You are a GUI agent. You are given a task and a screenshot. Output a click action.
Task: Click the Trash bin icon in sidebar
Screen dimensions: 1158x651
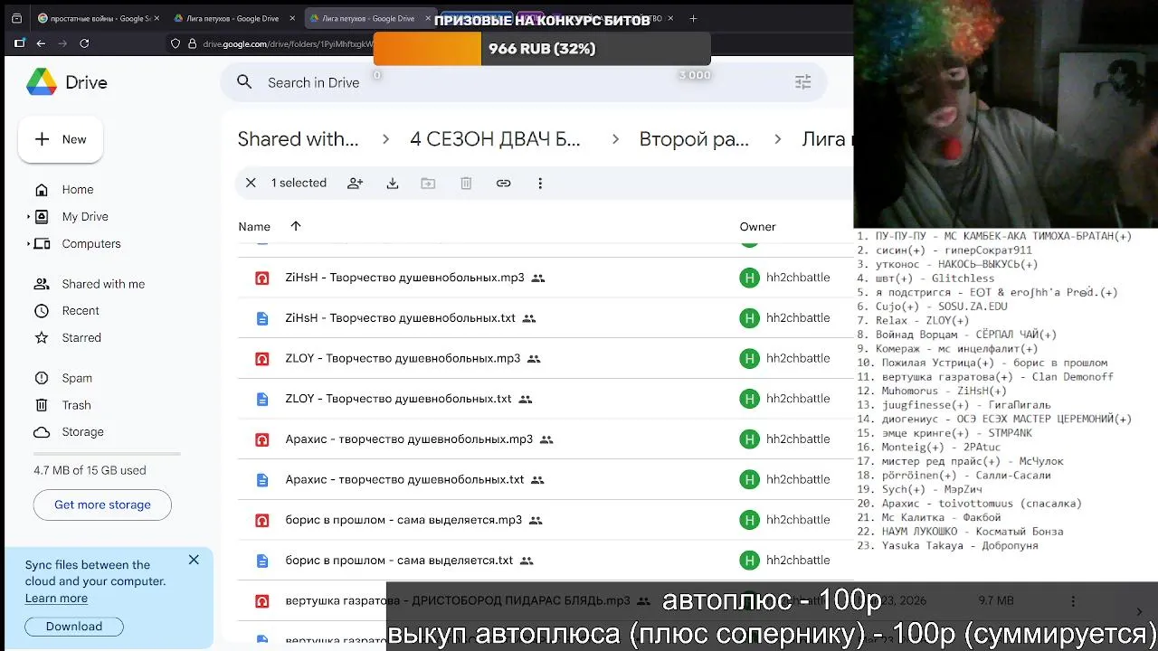pyautogui.click(x=41, y=405)
